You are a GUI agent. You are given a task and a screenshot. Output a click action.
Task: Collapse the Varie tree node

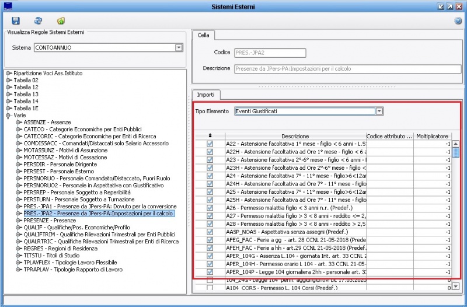pyautogui.click(x=9, y=115)
